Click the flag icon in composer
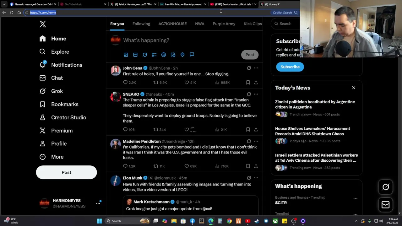The width and height of the screenshot is (402, 226). [192, 55]
